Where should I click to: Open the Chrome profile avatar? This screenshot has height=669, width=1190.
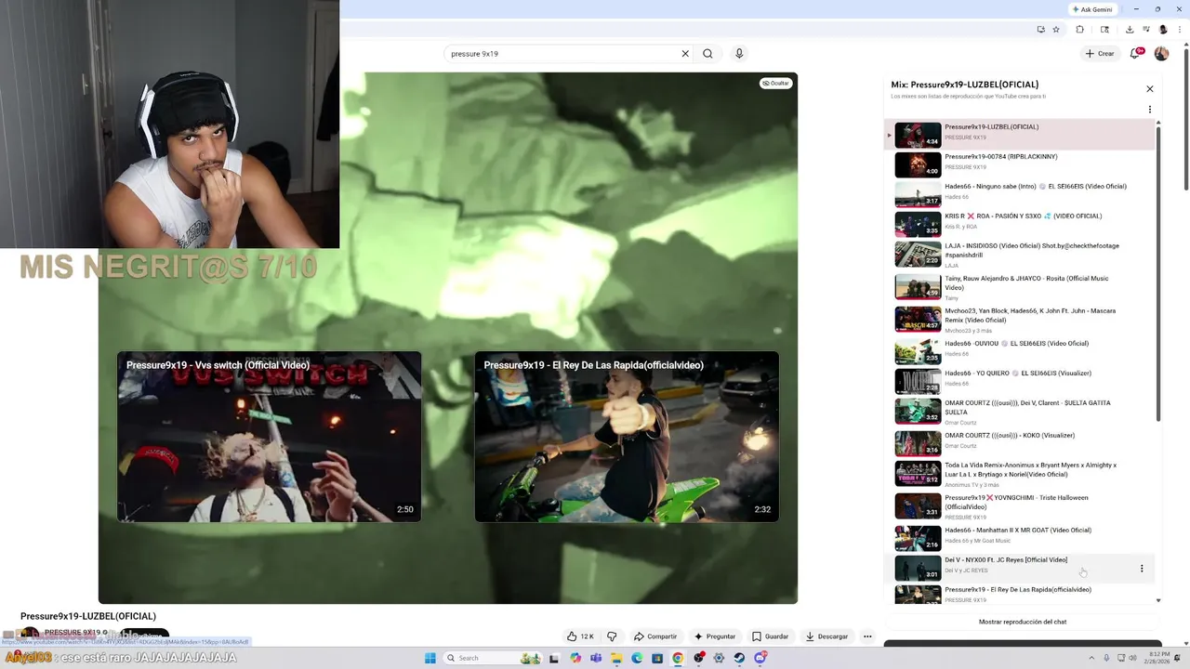tap(1163, 30)
